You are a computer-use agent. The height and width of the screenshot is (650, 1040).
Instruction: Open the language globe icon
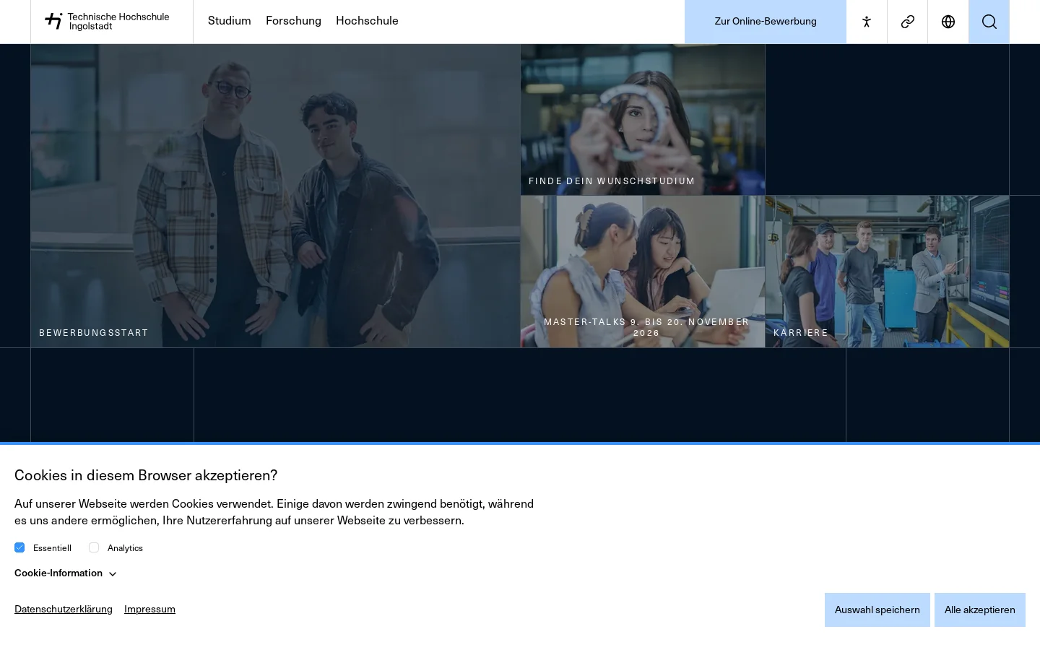[948, 22]
